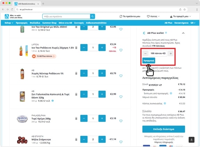The height and width of the screenshot is (147, 200).
Task: Reload the page in browser
Action: pyautogui.click(x=12, y=9)
